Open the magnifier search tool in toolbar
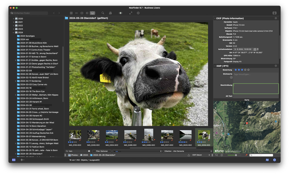 coord(103,13)
